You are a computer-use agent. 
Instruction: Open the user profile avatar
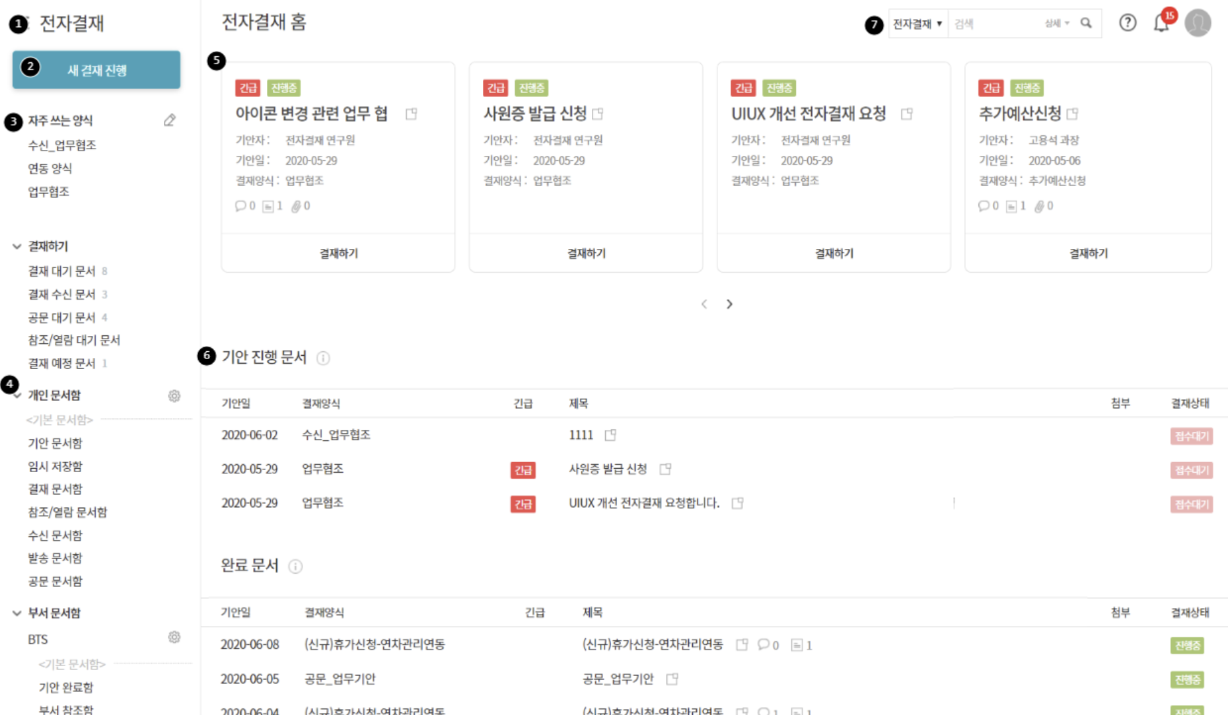[x=1198, y=23]
